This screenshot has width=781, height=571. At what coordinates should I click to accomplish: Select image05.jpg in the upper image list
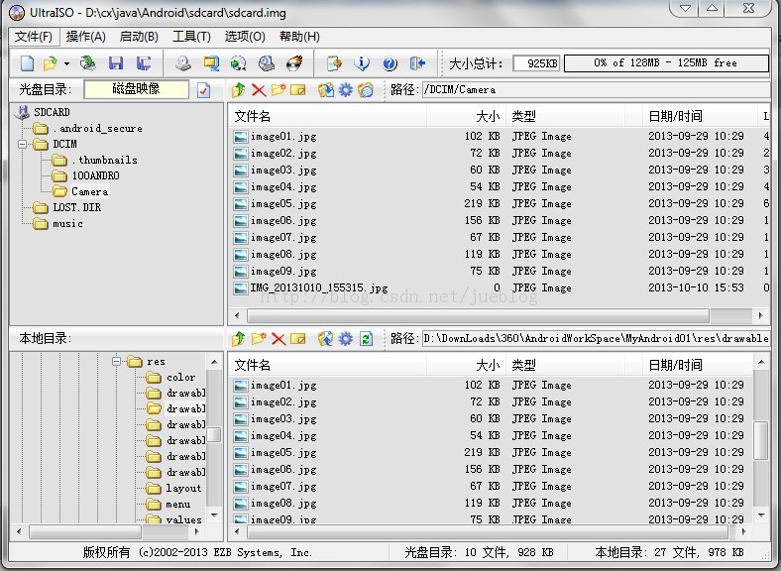(283, 204)
